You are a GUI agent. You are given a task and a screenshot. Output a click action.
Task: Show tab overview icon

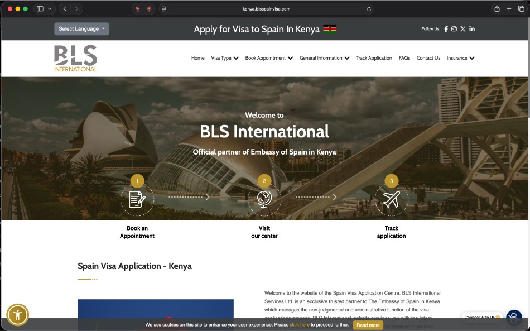(x=521, y=9)
